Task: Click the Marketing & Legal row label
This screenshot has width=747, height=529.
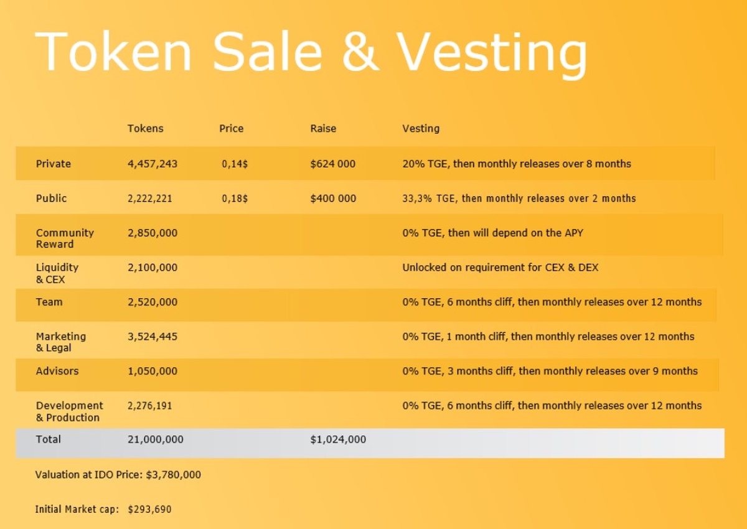Action: (61, 342)
